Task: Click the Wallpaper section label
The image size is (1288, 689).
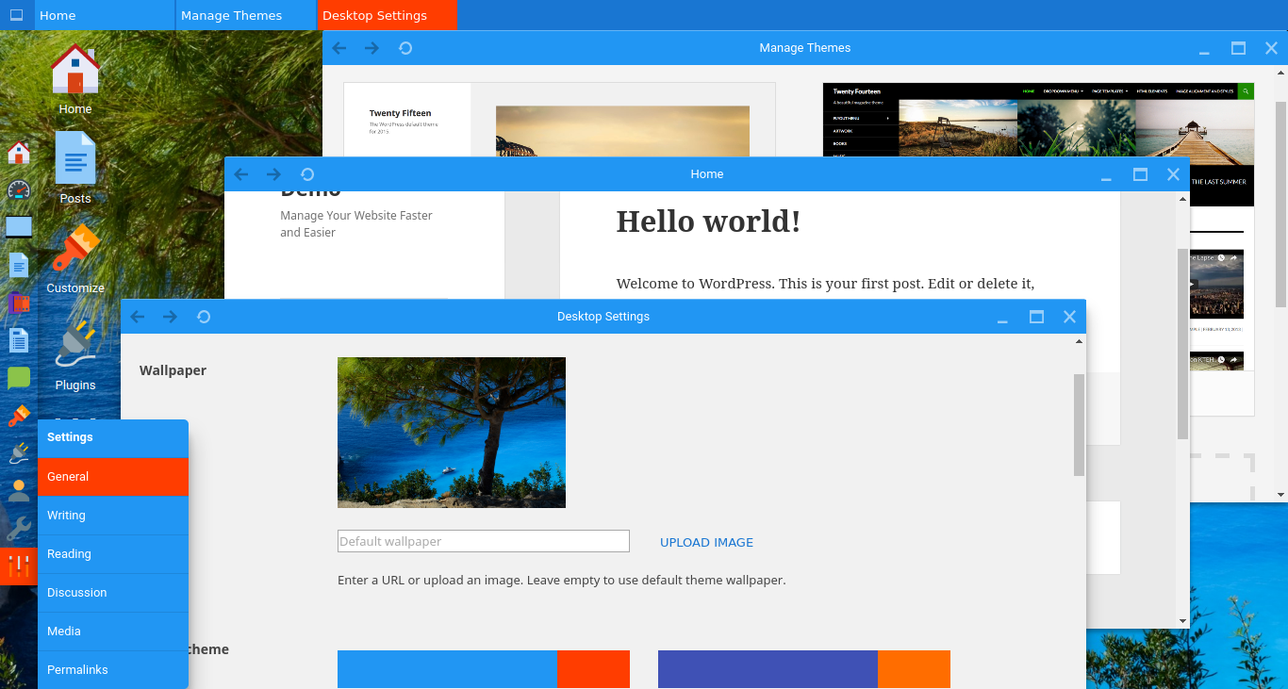Action: 173,370
